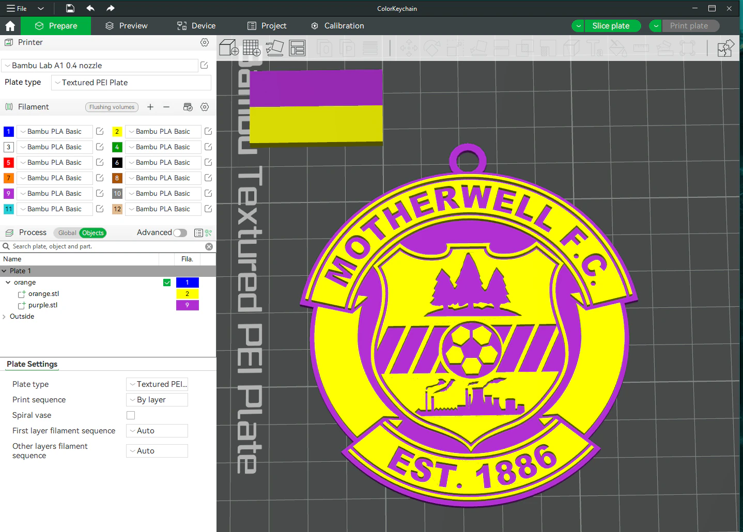Toggle the orange object printable checkbox

(x=167, y=283)
